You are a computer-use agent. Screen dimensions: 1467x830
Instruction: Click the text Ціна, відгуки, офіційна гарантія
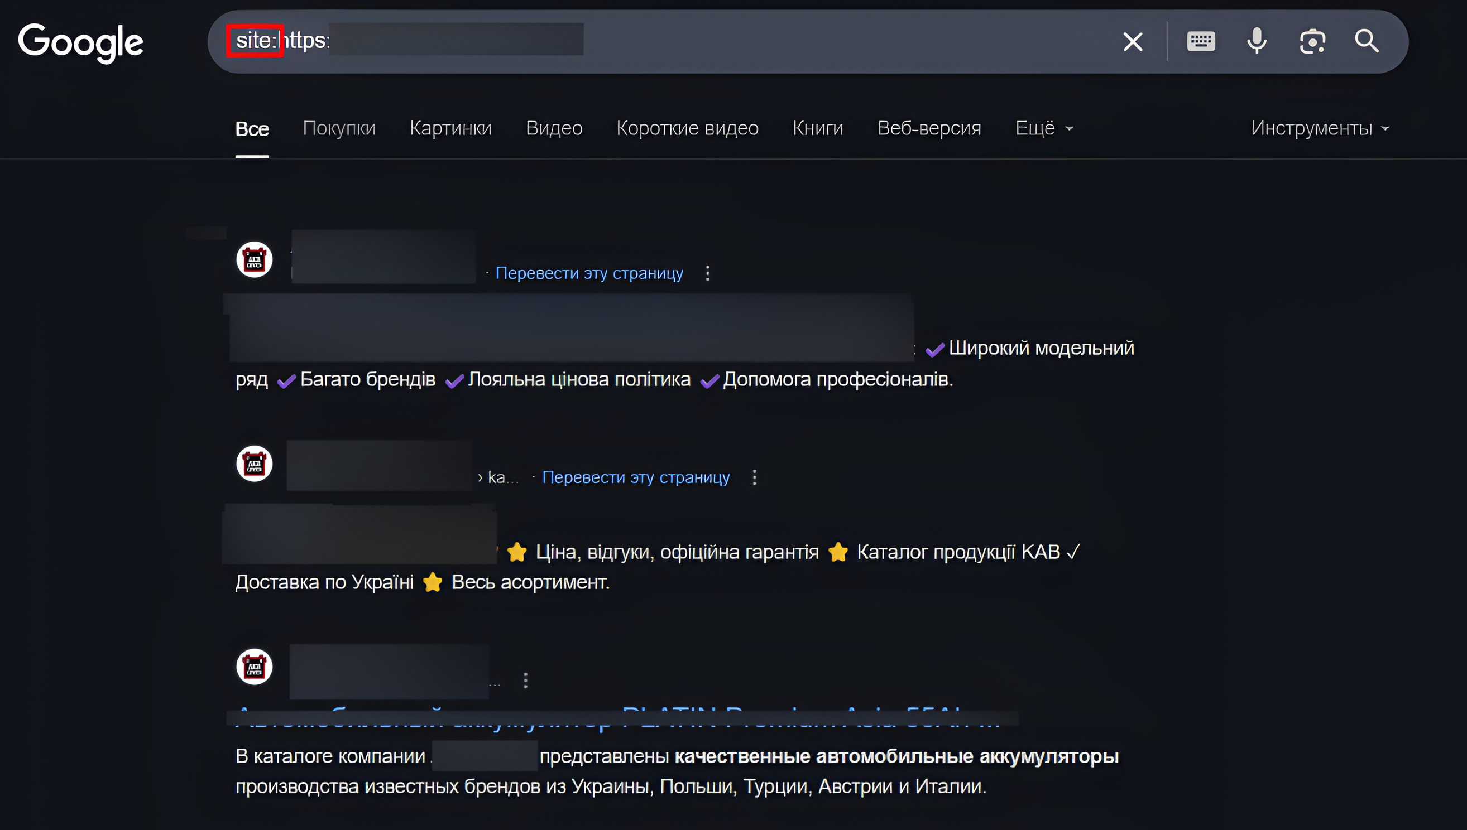coord(677,552)
